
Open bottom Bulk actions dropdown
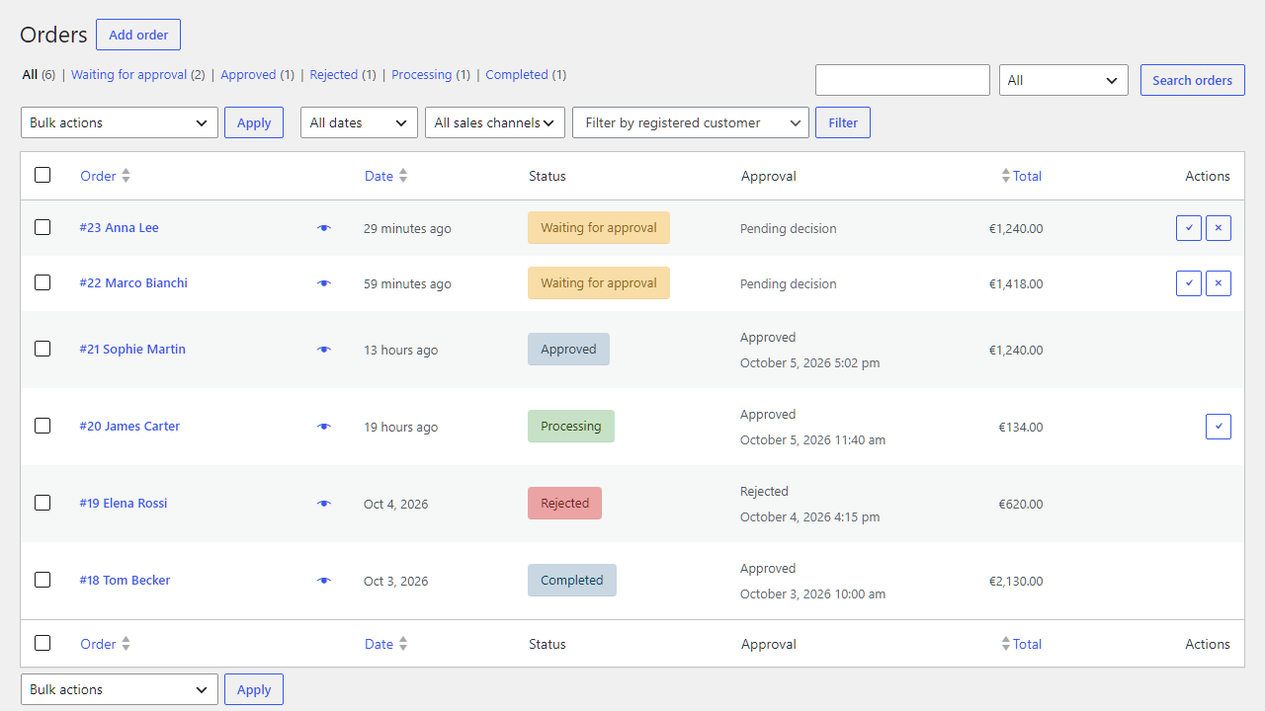[120, 689]
